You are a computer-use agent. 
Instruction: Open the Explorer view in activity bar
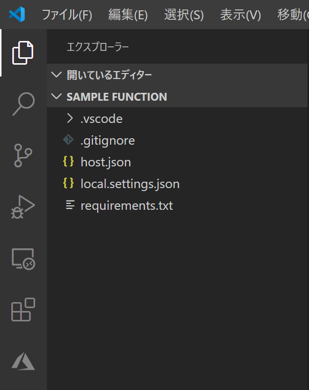(23, 52)
